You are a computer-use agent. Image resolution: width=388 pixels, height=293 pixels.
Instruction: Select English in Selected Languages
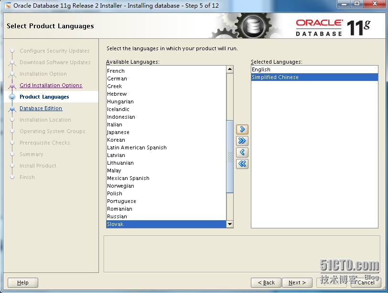(x=314, y=69)
